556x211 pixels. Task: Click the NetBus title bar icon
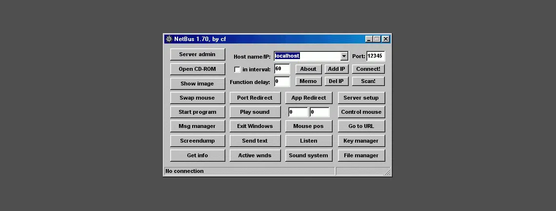pyautogui.click(x=169, y=39)
